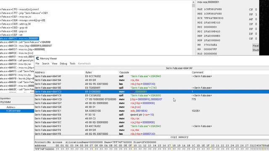Select highlighted trace entry 'mov ecx,00000001'
The height and width of the screenshot is (151, 269).
(19, 39)
